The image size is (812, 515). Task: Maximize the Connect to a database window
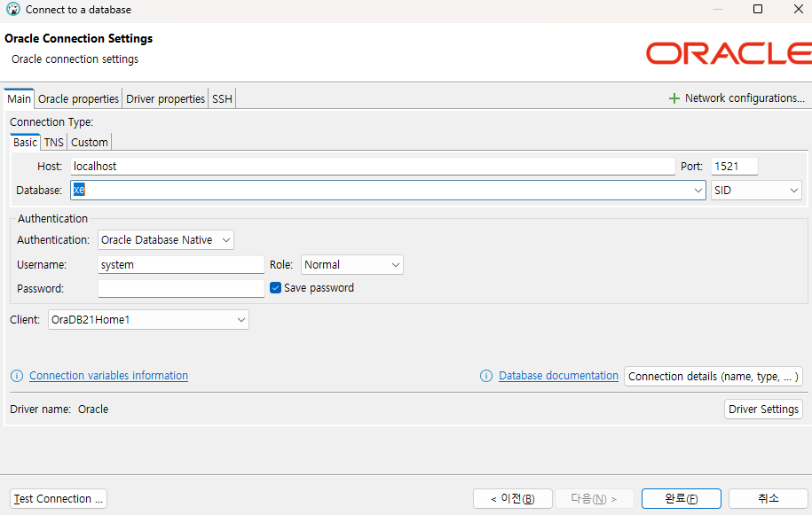(x=758, y=9)
